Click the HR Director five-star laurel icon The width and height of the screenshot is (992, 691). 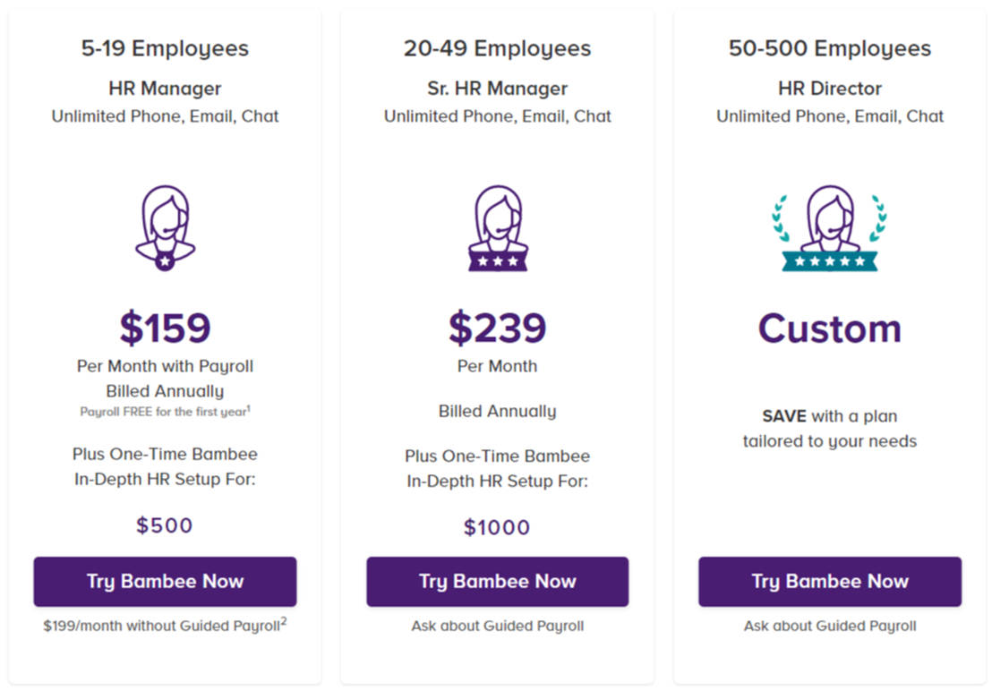830,229
